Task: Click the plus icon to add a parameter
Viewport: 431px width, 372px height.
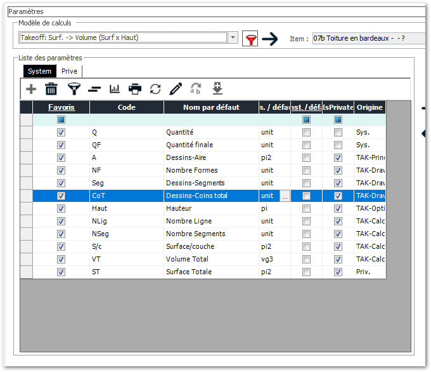Action: point(30,89)
